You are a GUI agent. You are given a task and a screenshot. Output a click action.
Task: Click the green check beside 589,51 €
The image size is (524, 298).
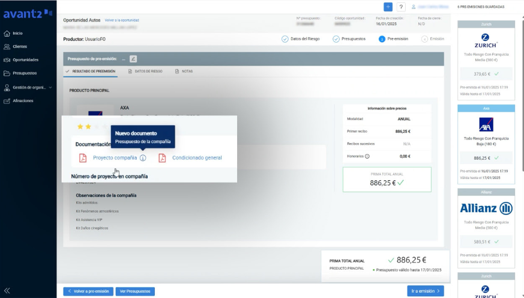[x=496, y=242]
